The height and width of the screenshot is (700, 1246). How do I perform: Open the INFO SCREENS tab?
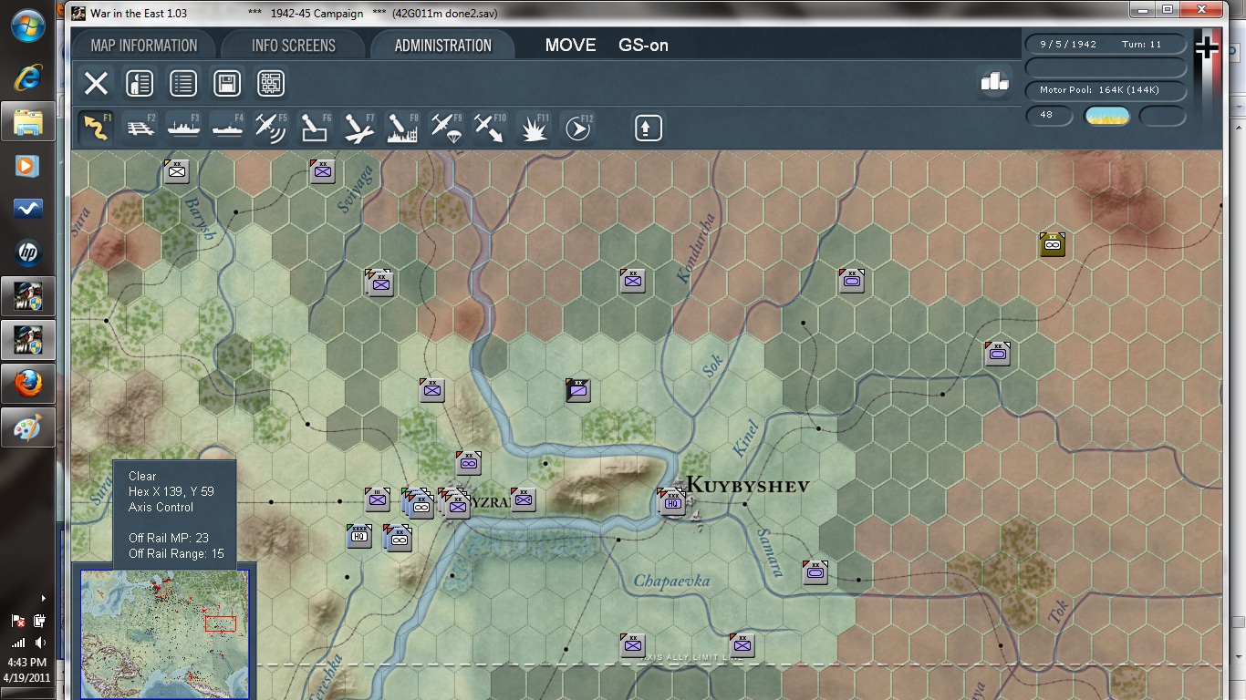coord(294,46)
